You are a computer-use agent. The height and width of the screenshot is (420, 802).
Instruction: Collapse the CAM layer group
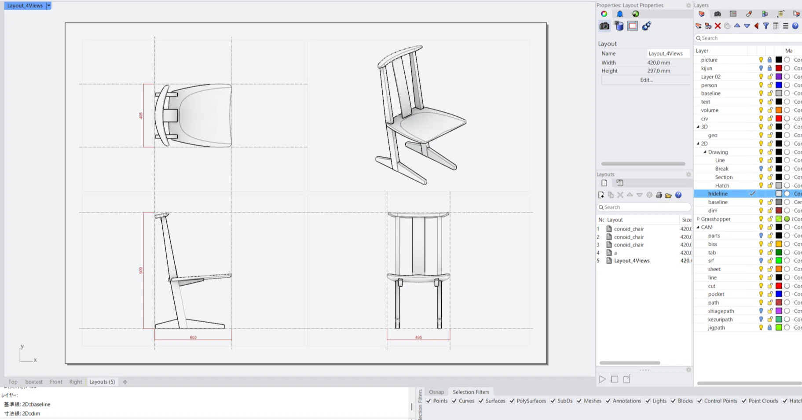698,227
